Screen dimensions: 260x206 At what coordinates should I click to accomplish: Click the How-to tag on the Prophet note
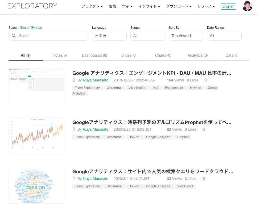click(x=134, y=137)
